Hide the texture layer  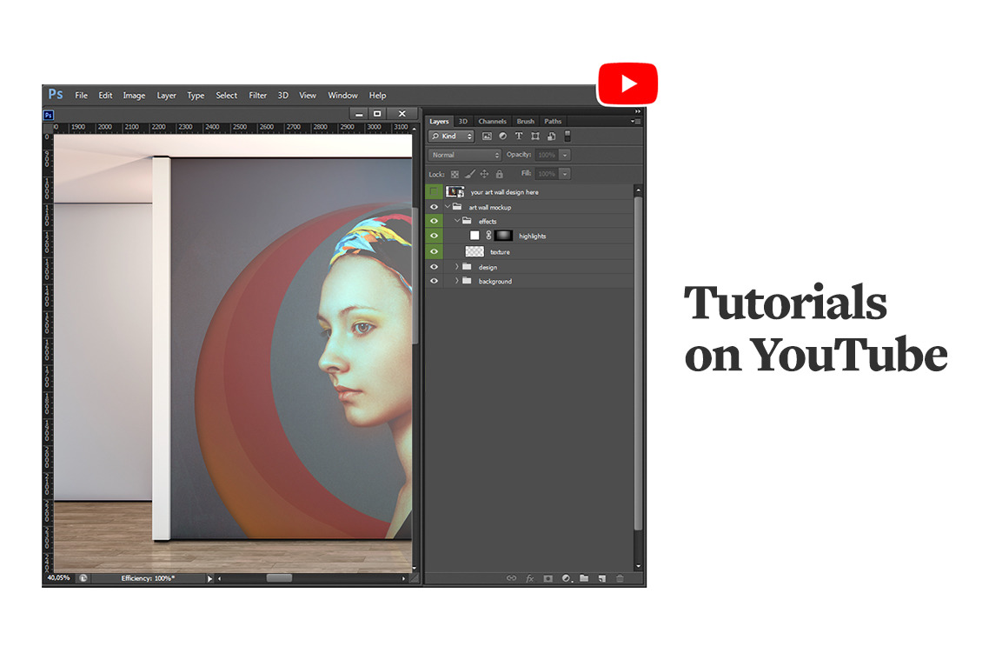point(434,252)
